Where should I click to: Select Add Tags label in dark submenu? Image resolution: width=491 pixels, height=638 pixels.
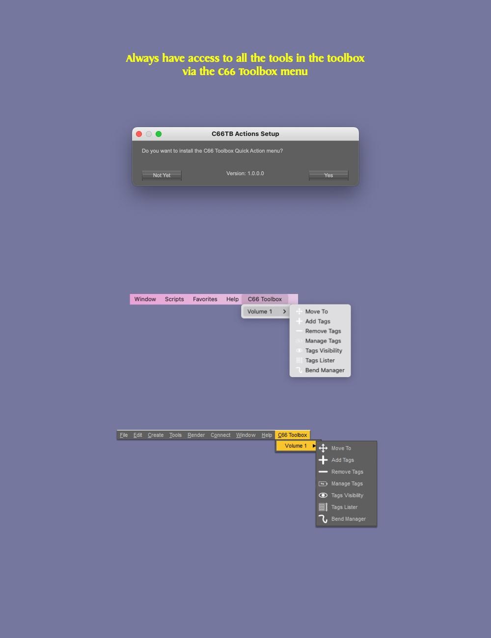(343, 460)
